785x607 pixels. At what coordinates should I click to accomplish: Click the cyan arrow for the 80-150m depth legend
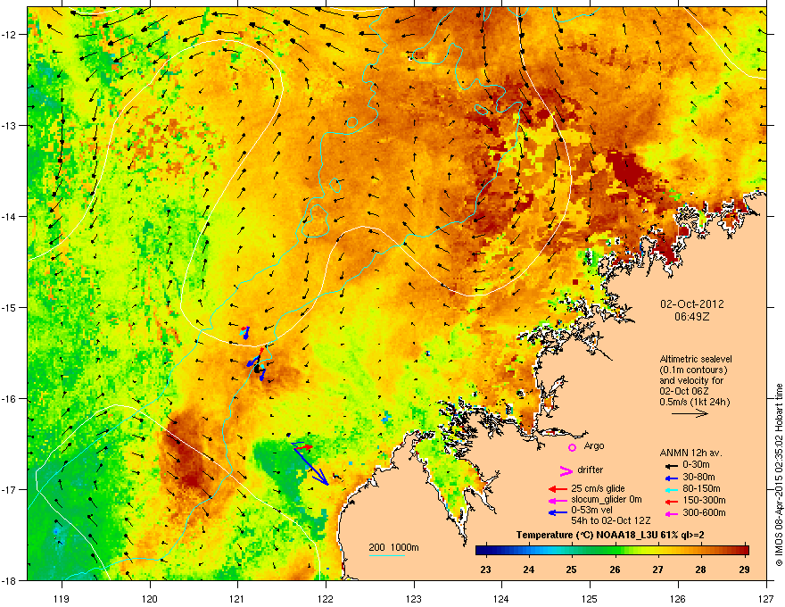tap(672, 489)
